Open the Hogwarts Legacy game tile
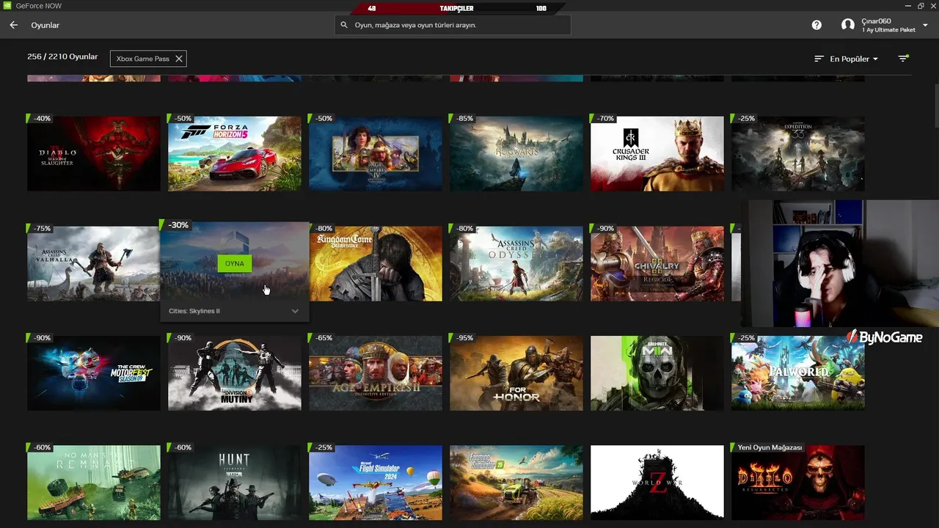 click(x=516, y=153)
